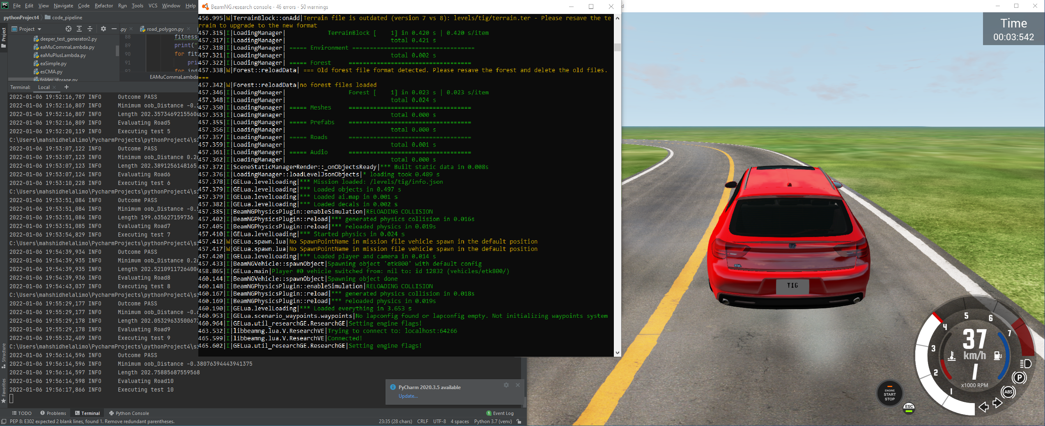
Task: Hide the Project panel with the minus icon
Action: [x=114, y=29]
